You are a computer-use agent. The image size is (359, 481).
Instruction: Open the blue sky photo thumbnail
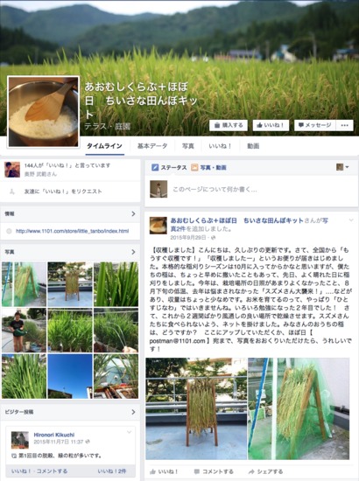click(x=70, y=376)
